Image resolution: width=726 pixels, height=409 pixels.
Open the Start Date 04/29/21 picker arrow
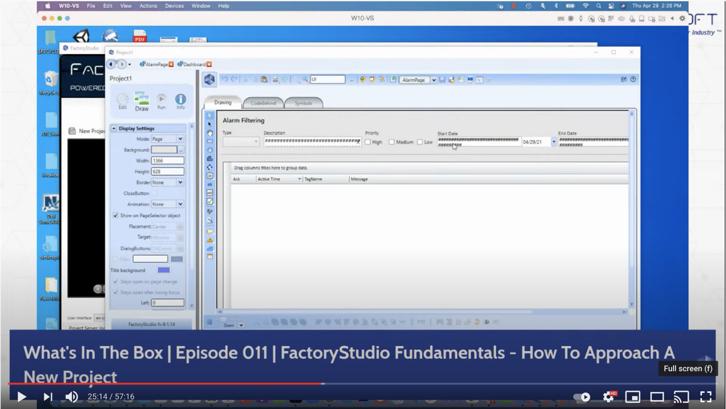tap(554, 142)
